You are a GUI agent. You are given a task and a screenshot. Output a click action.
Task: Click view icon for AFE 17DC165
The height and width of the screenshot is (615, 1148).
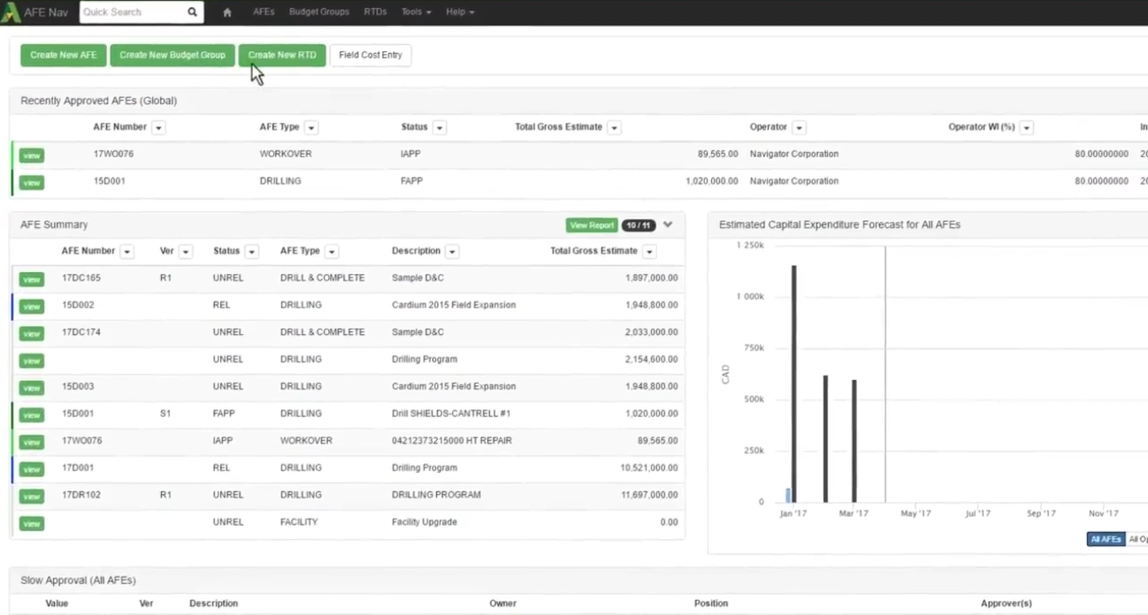(31, 279)
